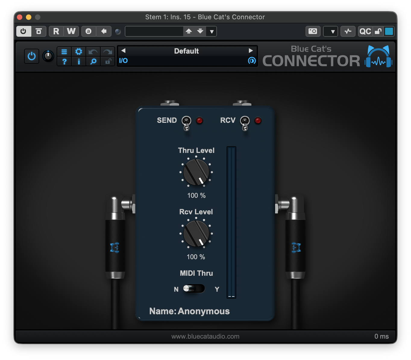The image size is (411, 360).
Task: Click the blue square indicator in host toolbar
Action: 389,31
